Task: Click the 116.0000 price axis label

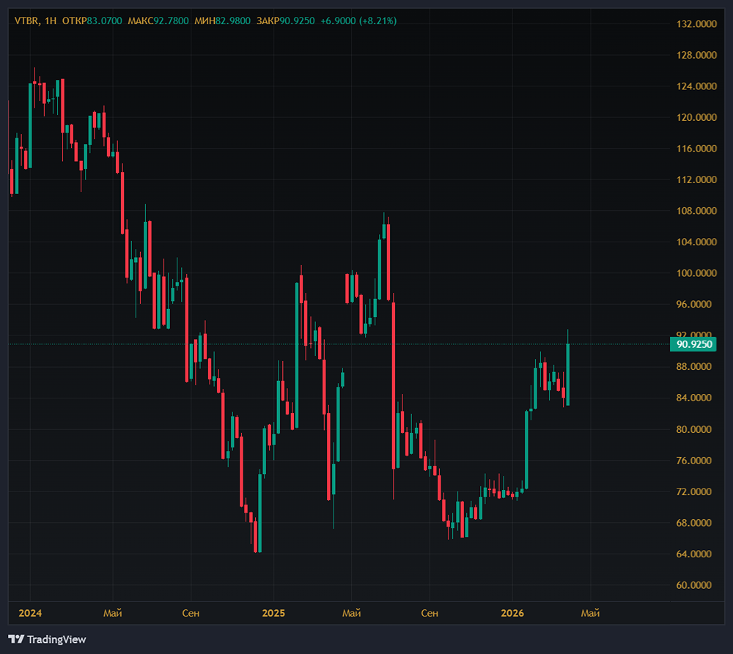Action: point(696,149)
